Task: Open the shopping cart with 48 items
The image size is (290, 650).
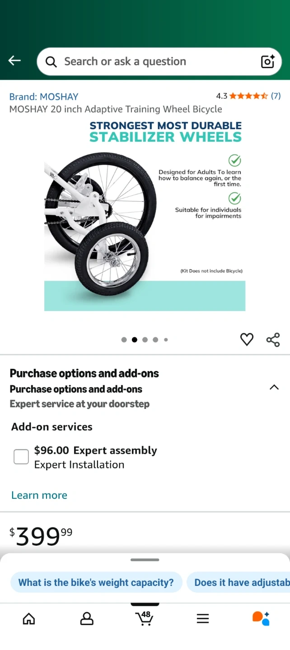Action: (145, 618)
